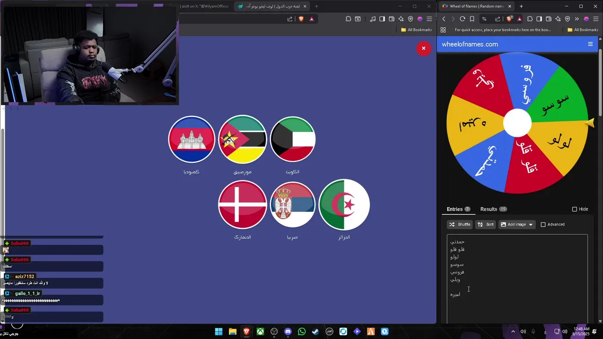This screenshot has height=339, width=603.
Task: Open Brave main menu in Wheel of Names window
Action: tap(596, 19)
